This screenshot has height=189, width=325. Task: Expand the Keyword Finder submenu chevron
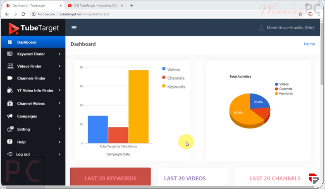click(60, 54)
